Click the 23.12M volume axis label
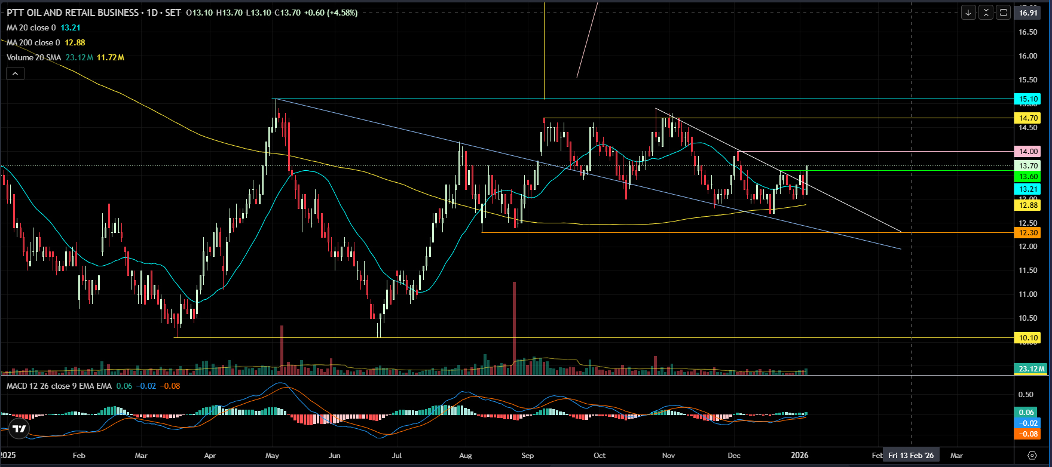 pos(1032,369)
